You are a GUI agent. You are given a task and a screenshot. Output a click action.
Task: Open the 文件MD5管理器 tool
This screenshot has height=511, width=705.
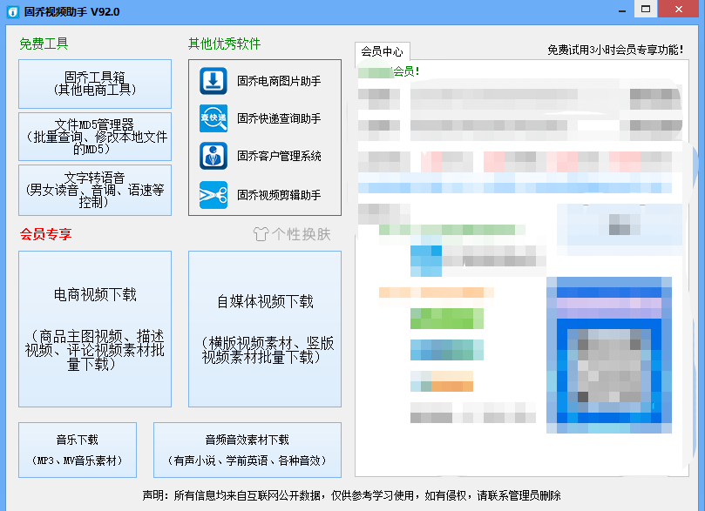coord(96,137)
